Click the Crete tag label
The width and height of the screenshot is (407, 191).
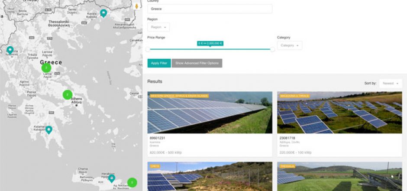coord(155,166)
